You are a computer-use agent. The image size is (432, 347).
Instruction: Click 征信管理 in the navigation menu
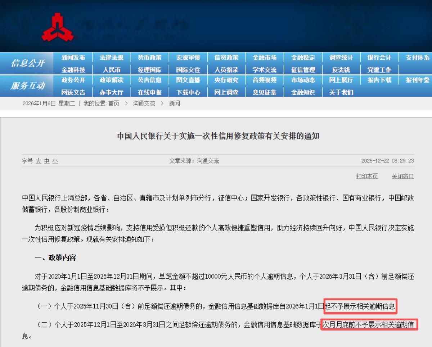[303, 70]
